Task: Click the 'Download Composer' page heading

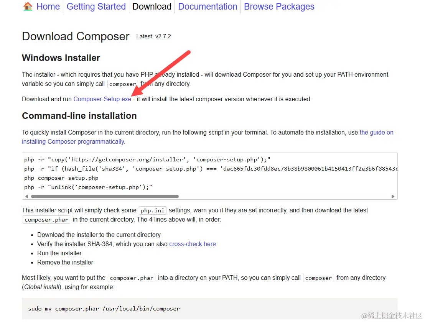Action: point(76,36)
